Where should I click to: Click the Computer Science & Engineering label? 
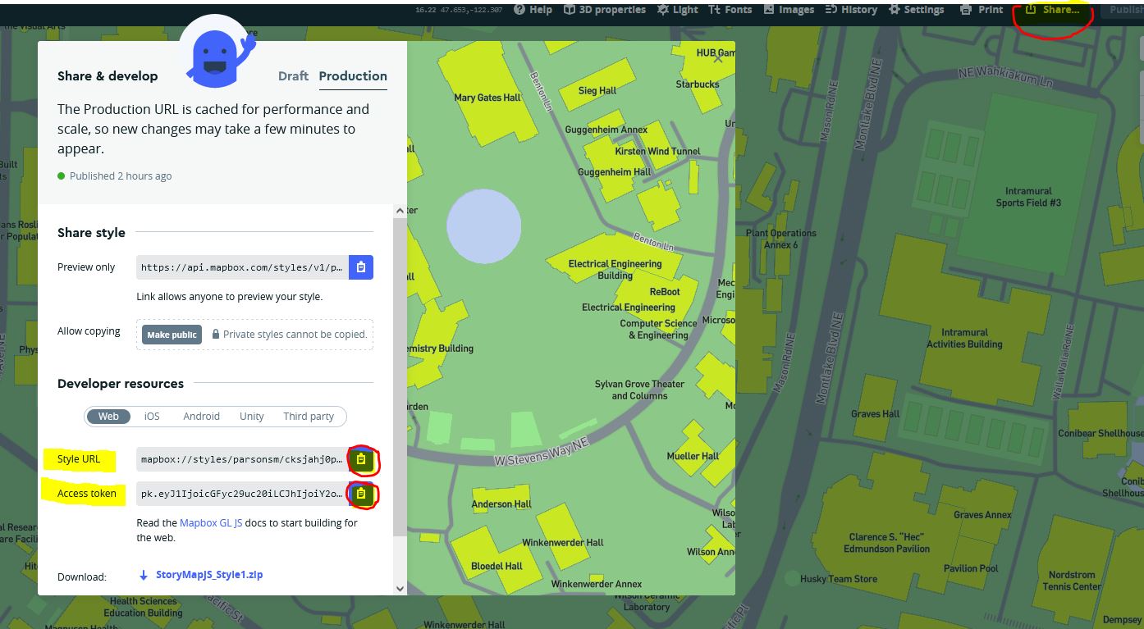point(658,329)
